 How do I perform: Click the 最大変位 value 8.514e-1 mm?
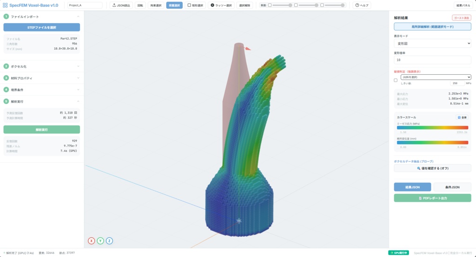point(459,103)
